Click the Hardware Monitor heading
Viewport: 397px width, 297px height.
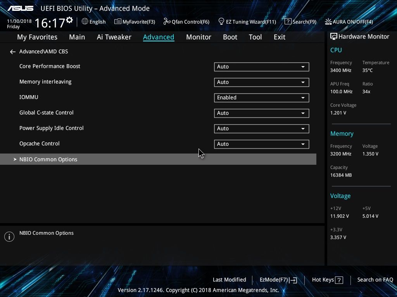(364, 37)
